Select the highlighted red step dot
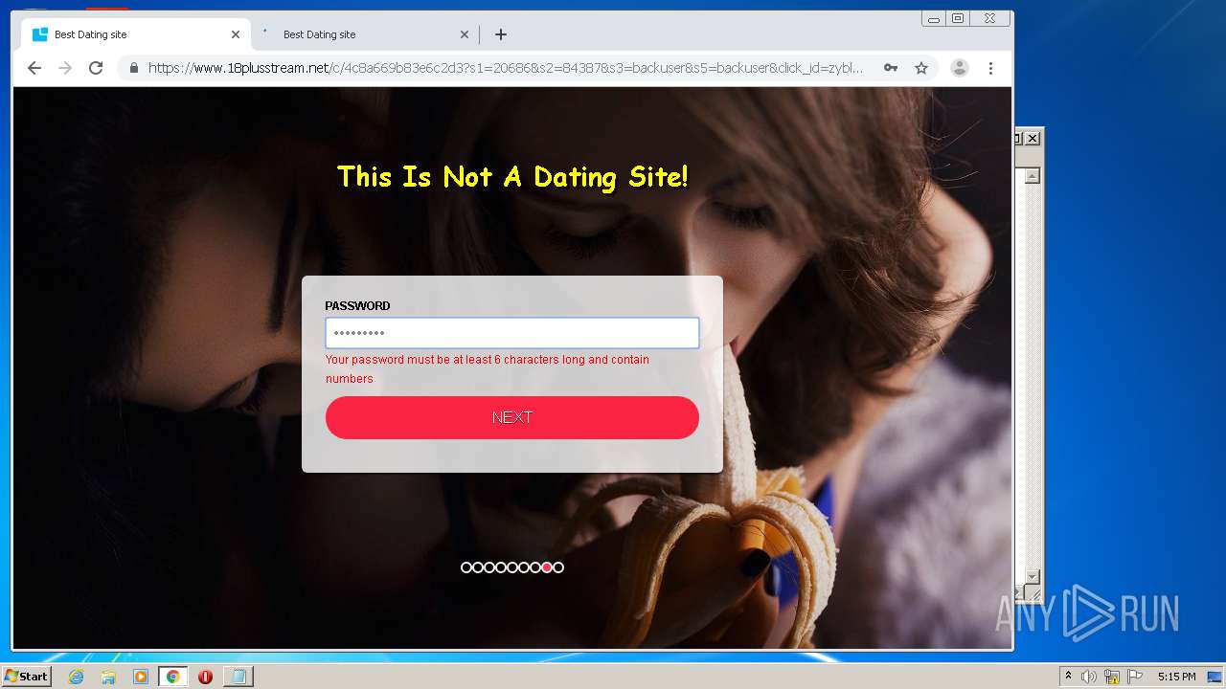 click(x=547, y=567)
